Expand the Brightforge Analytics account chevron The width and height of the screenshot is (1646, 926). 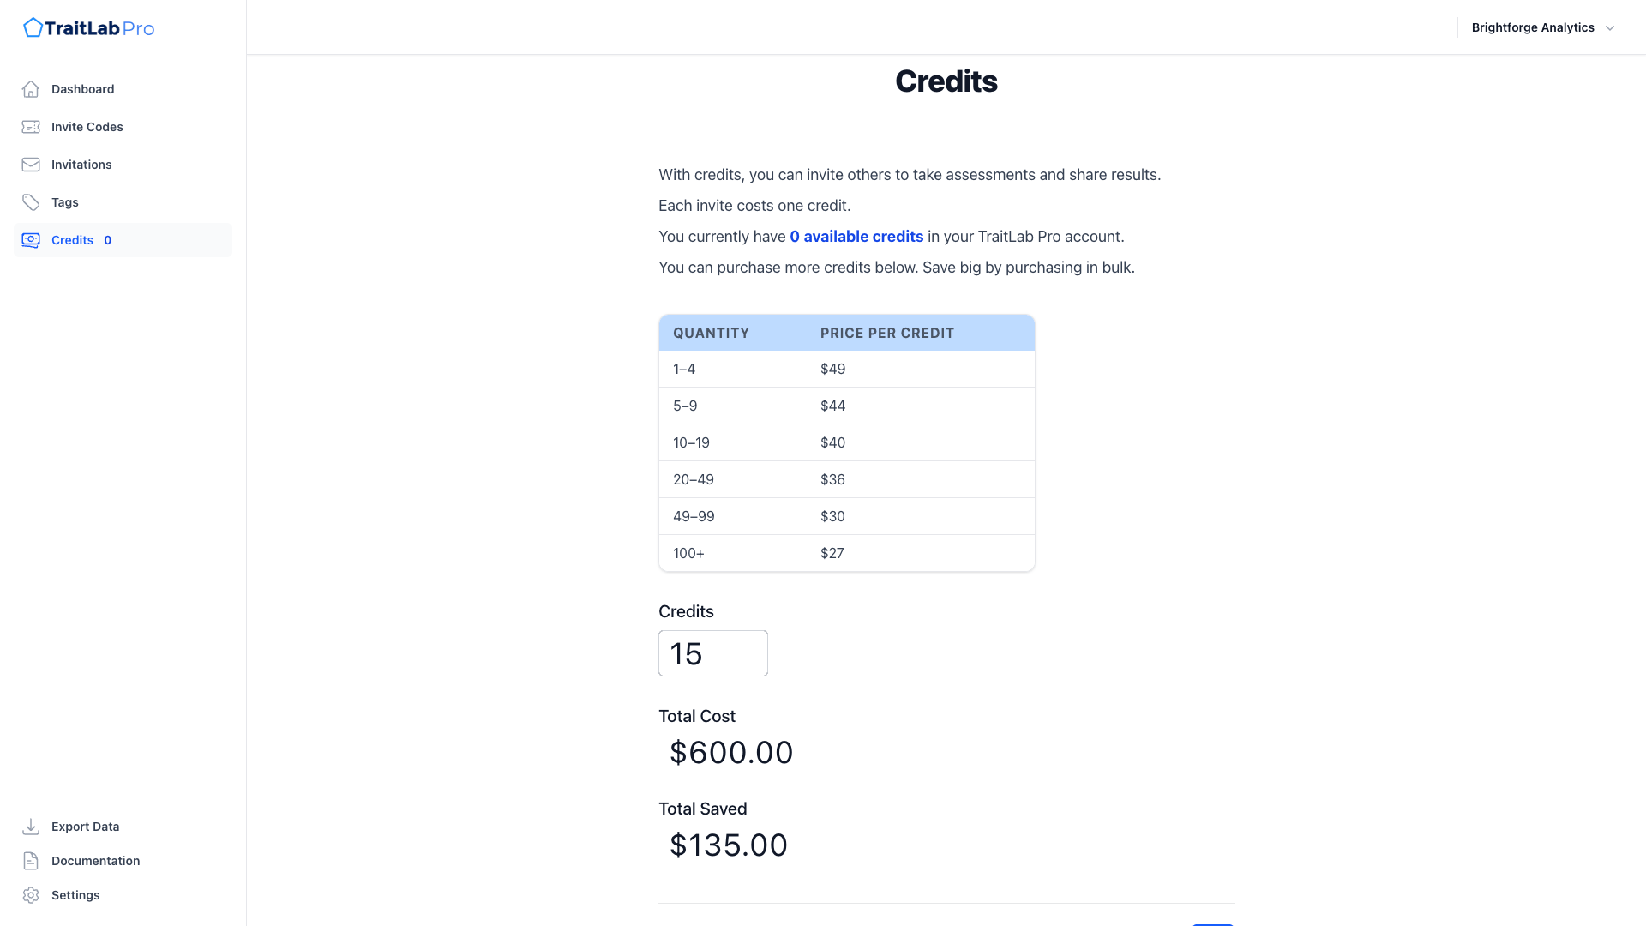coord(1610,28)
